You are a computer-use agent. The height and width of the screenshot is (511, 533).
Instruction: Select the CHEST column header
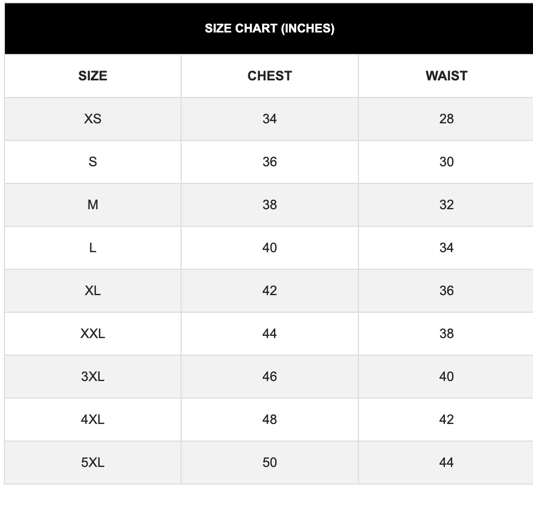[269, 76]
